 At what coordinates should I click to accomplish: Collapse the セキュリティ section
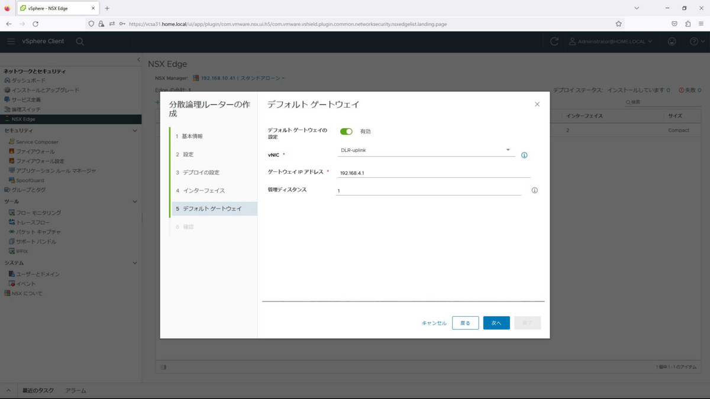[135, 131]
